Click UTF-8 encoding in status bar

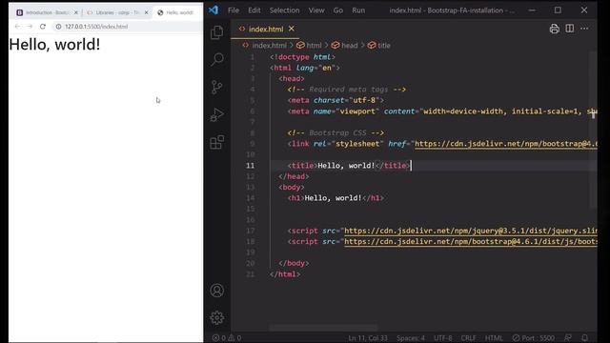point(442,338)
